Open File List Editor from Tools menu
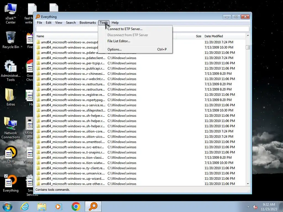Viewport: 283px width, 212px height. tap(119, 41)
